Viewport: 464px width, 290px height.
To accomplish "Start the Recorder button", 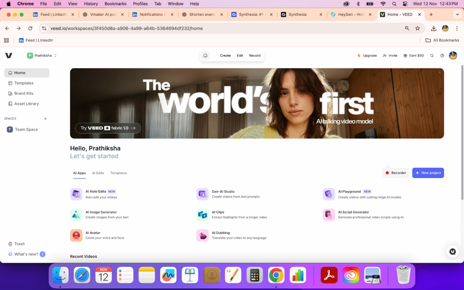I will [395, 173].
